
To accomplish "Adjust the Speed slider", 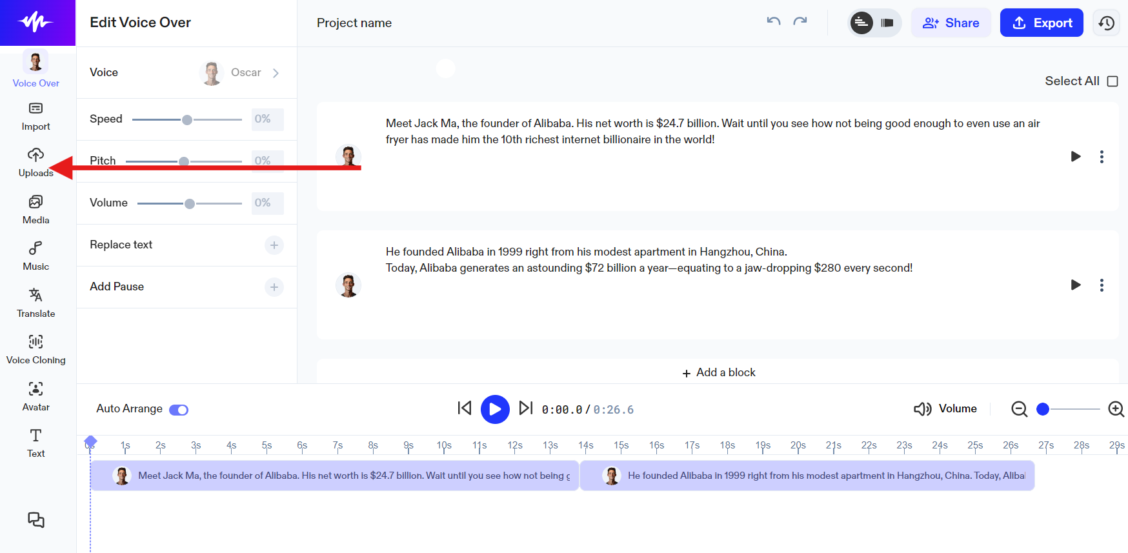I will click(187, 119).
